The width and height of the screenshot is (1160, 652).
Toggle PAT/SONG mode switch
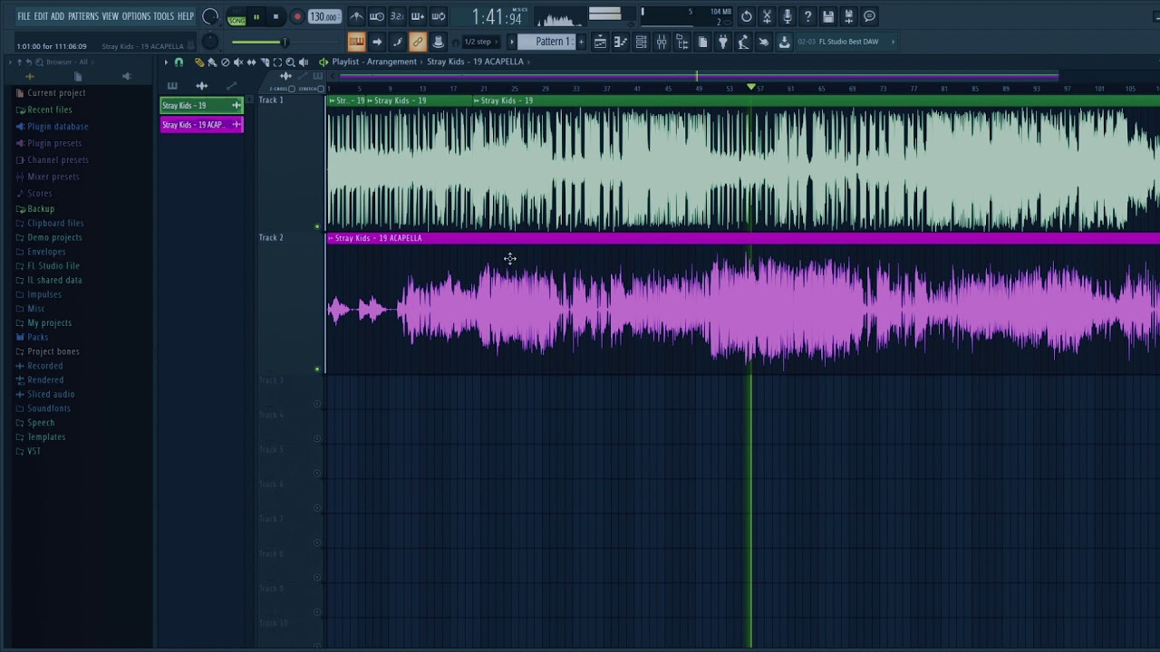pyautogui.click(x=237, y=17)
